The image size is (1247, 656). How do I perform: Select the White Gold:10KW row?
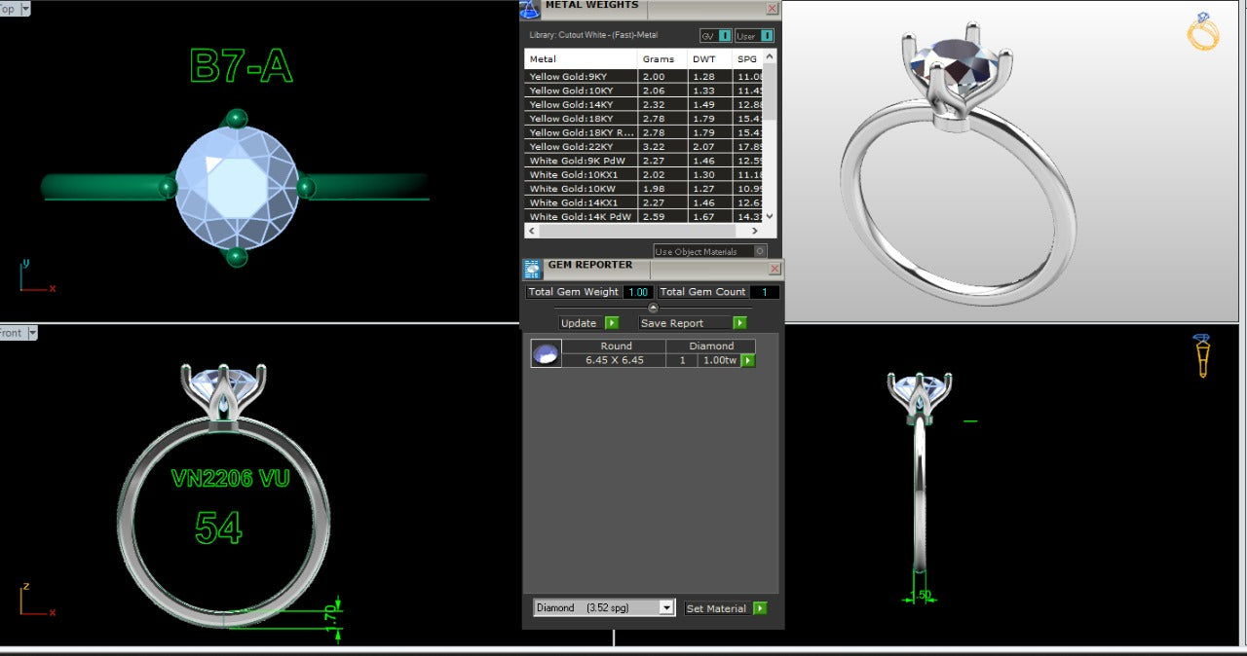coord(644,189)
